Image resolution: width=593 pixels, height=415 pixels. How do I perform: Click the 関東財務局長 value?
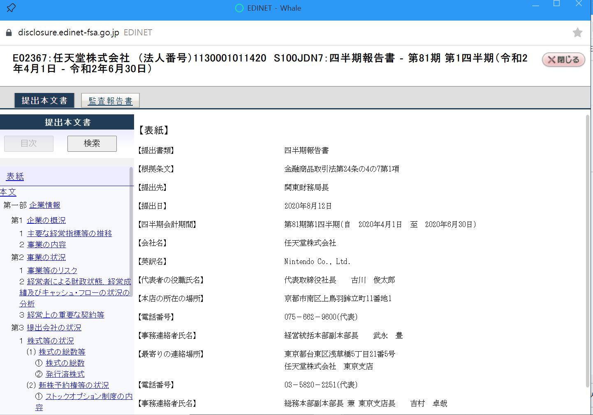click(x=306, y=188)
